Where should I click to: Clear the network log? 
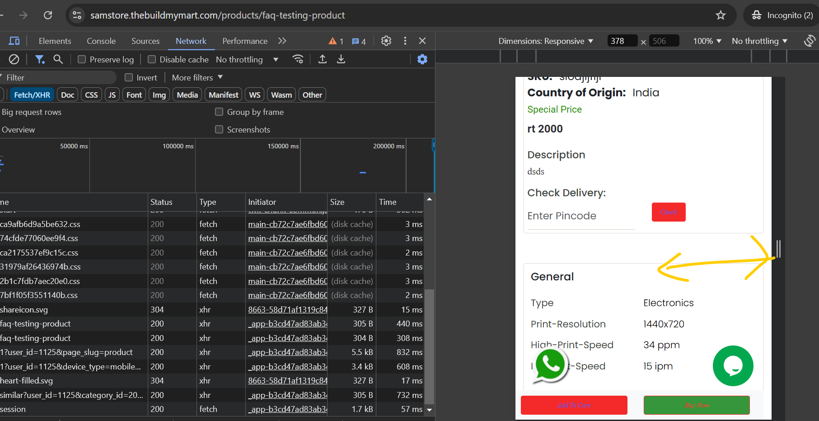click(14, 59)
